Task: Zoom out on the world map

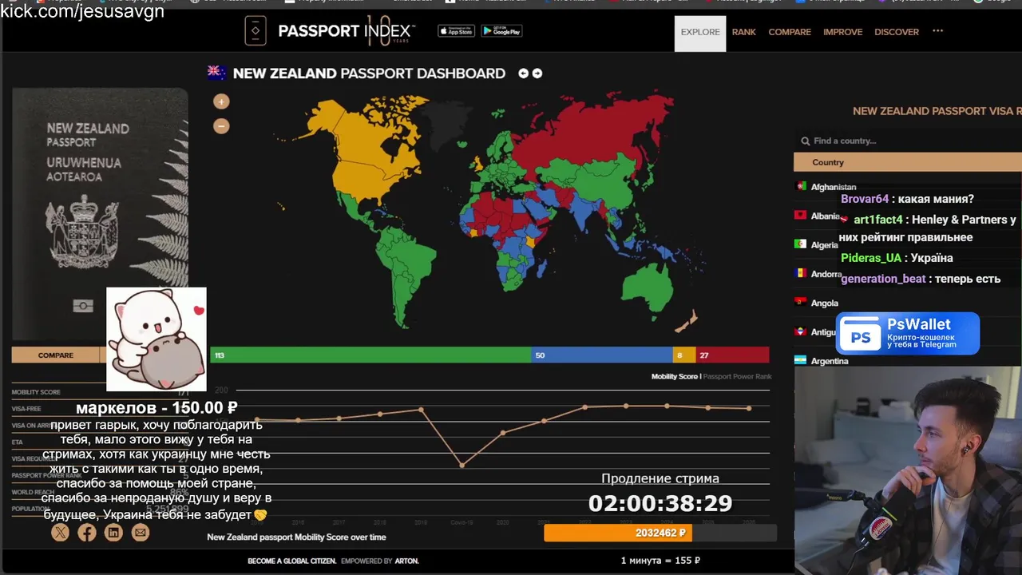Action: point(221,126)
